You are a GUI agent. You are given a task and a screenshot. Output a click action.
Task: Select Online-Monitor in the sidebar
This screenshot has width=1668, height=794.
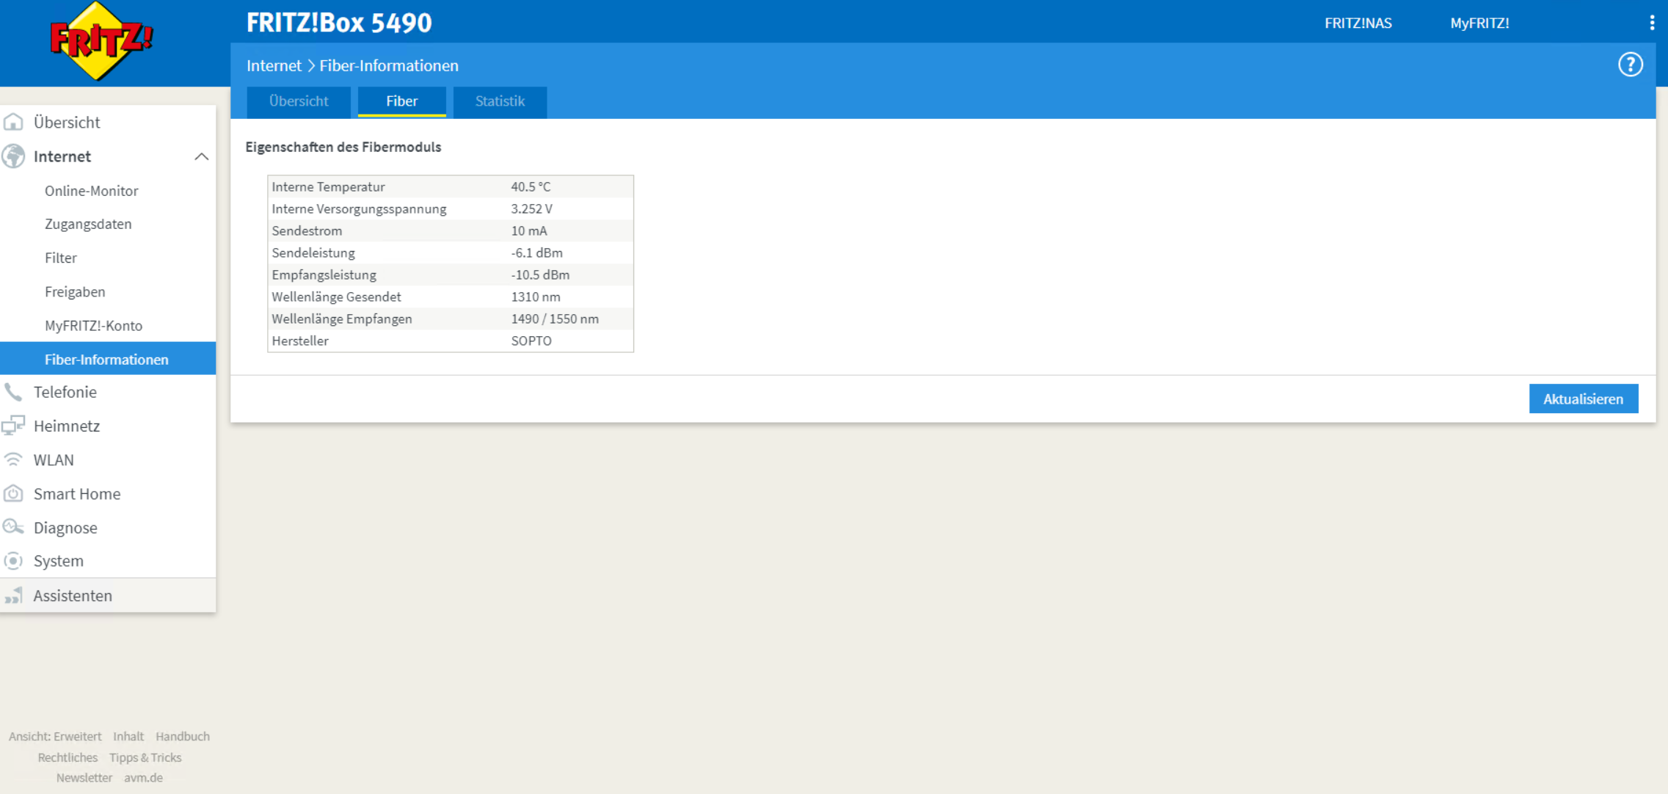tap(91, 191)
